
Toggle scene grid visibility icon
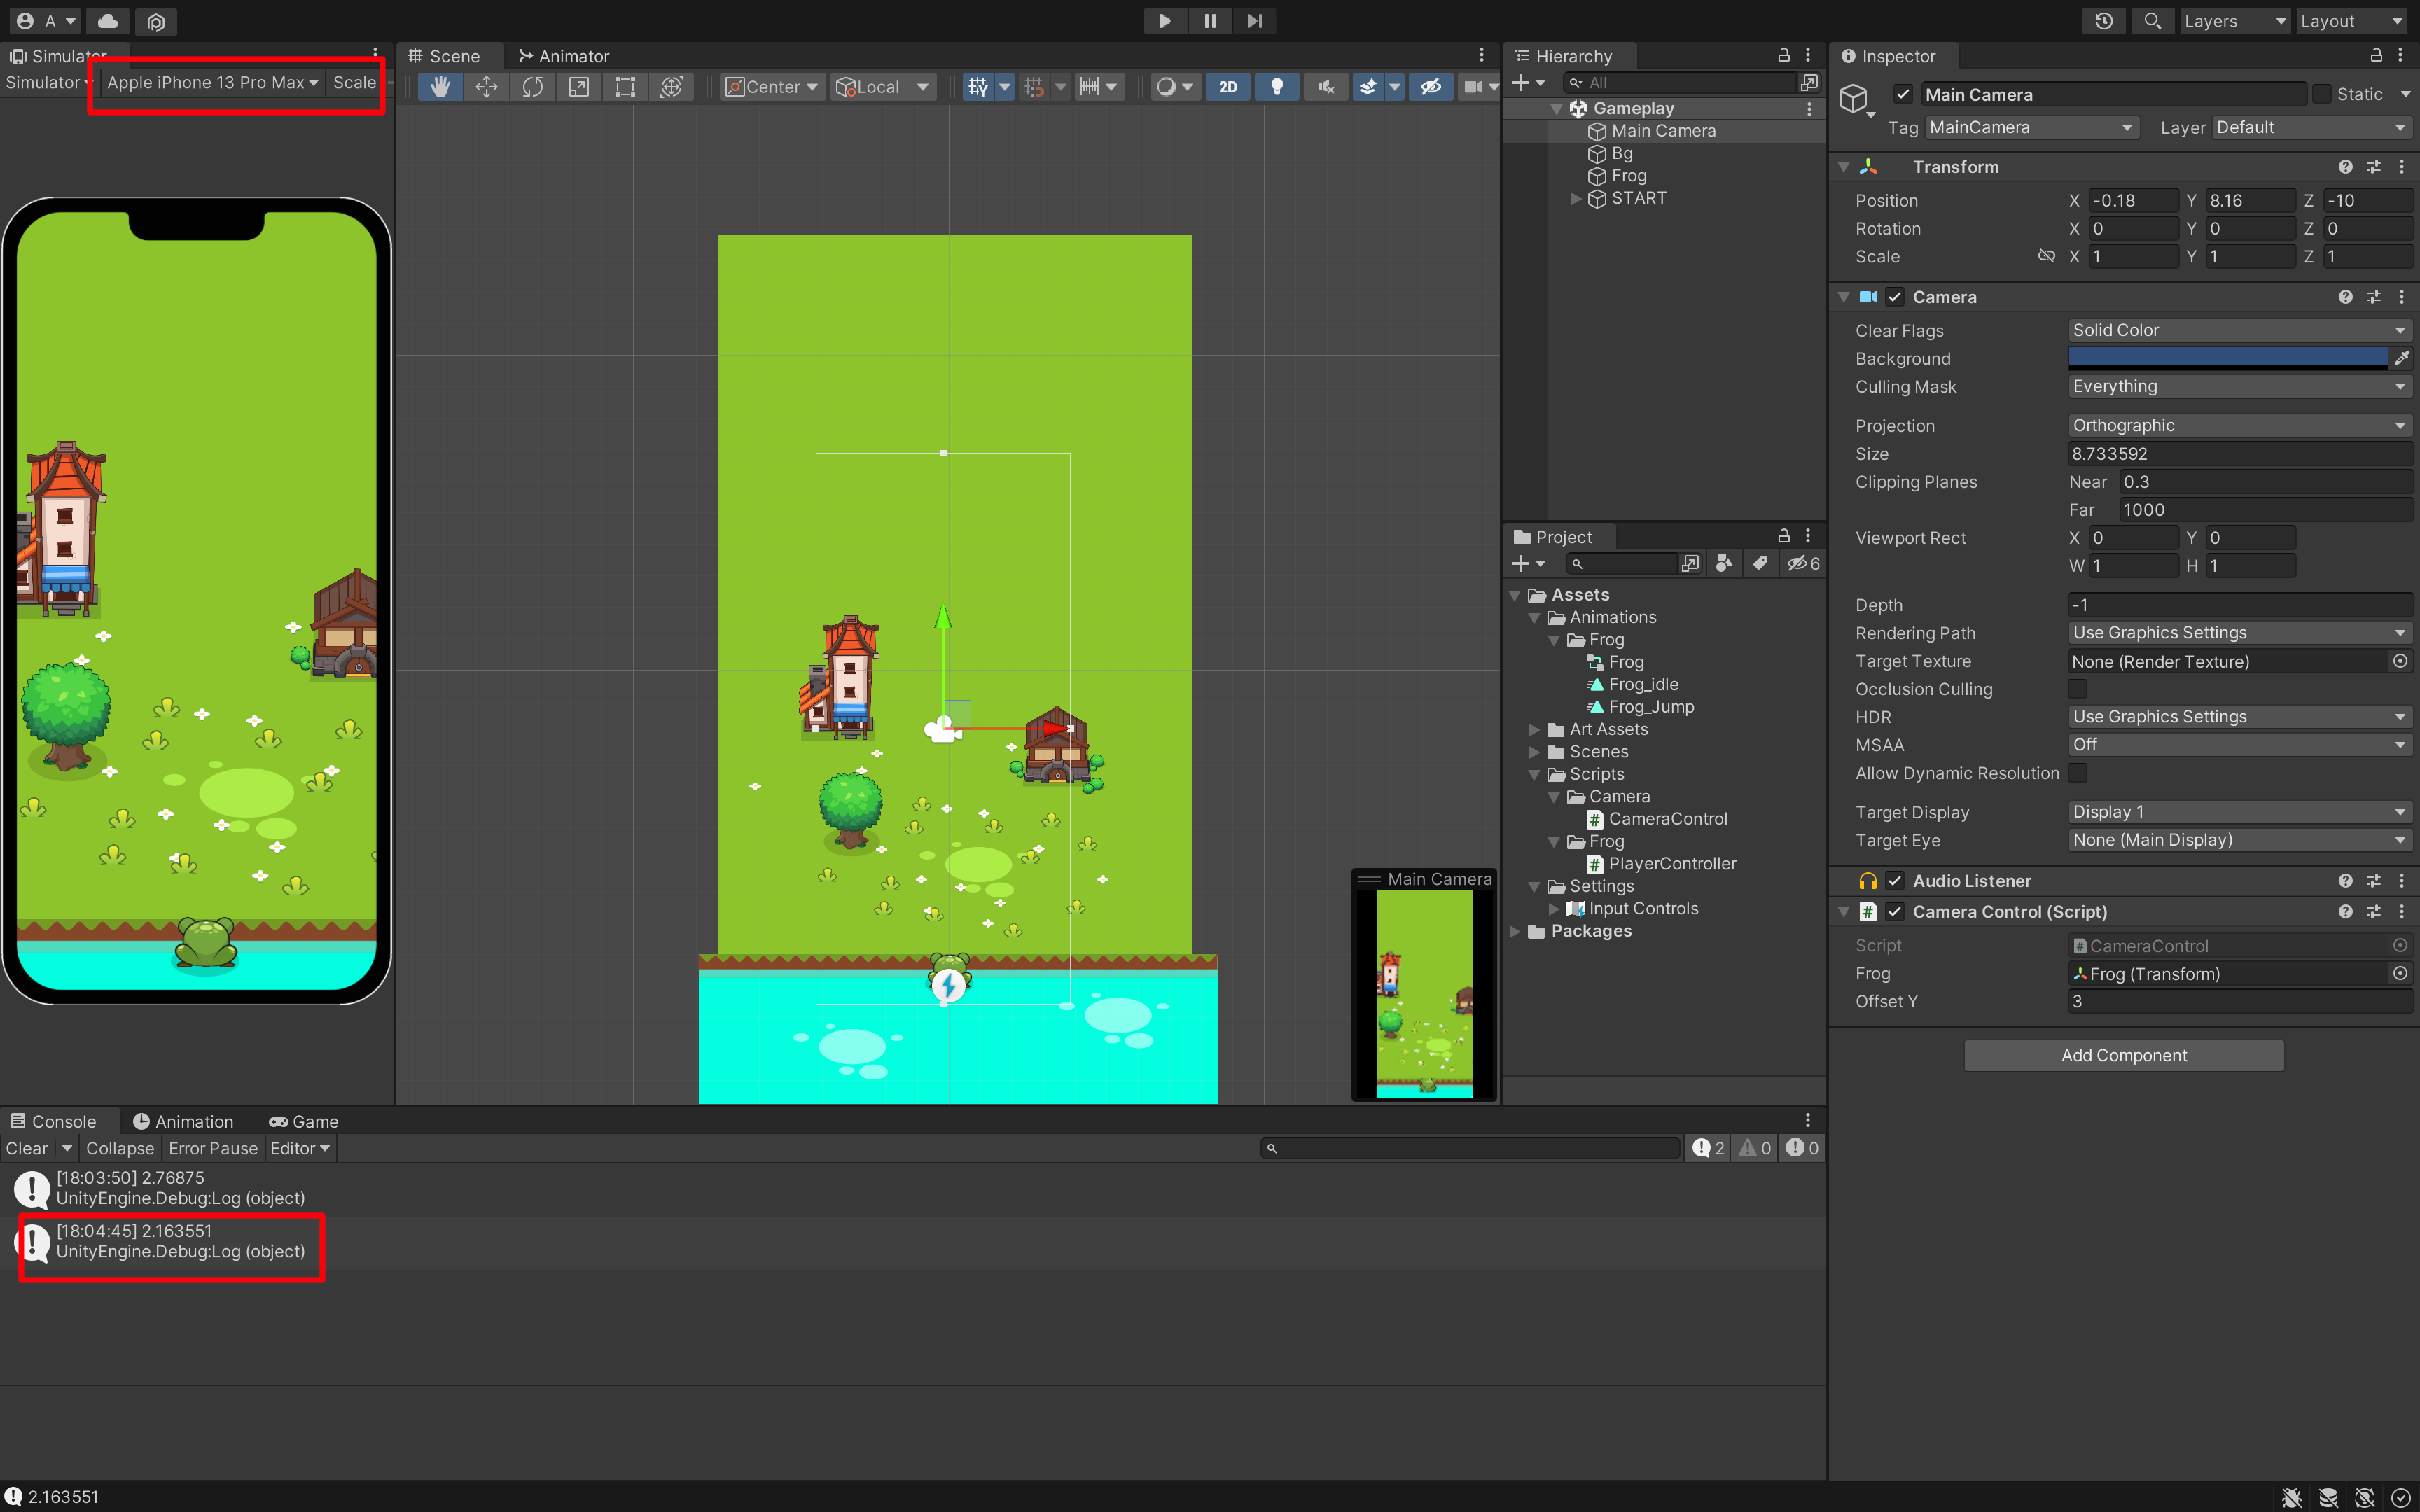point(978,87)
